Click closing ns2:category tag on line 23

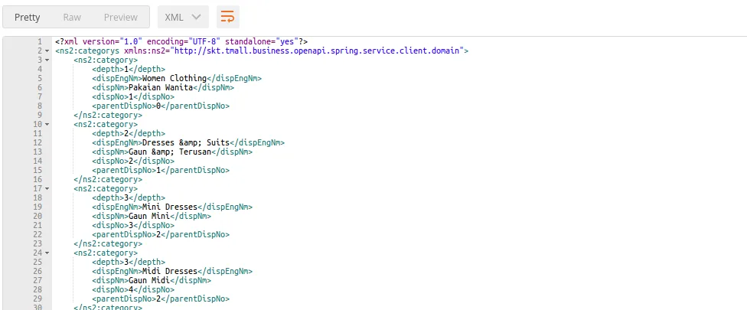108,243
